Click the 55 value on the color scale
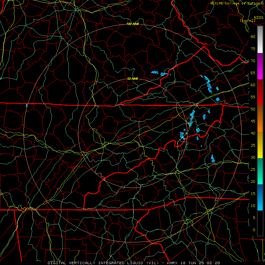This screenshot has width=265, height=265. point(253,97)
